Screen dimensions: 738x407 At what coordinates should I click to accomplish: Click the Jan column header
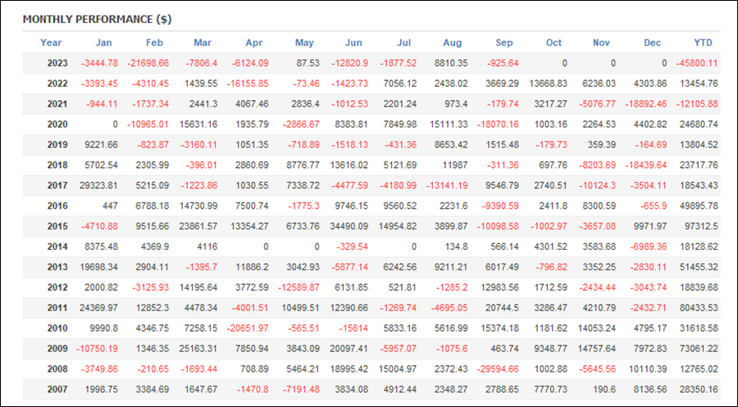click(x=103, y=43)
